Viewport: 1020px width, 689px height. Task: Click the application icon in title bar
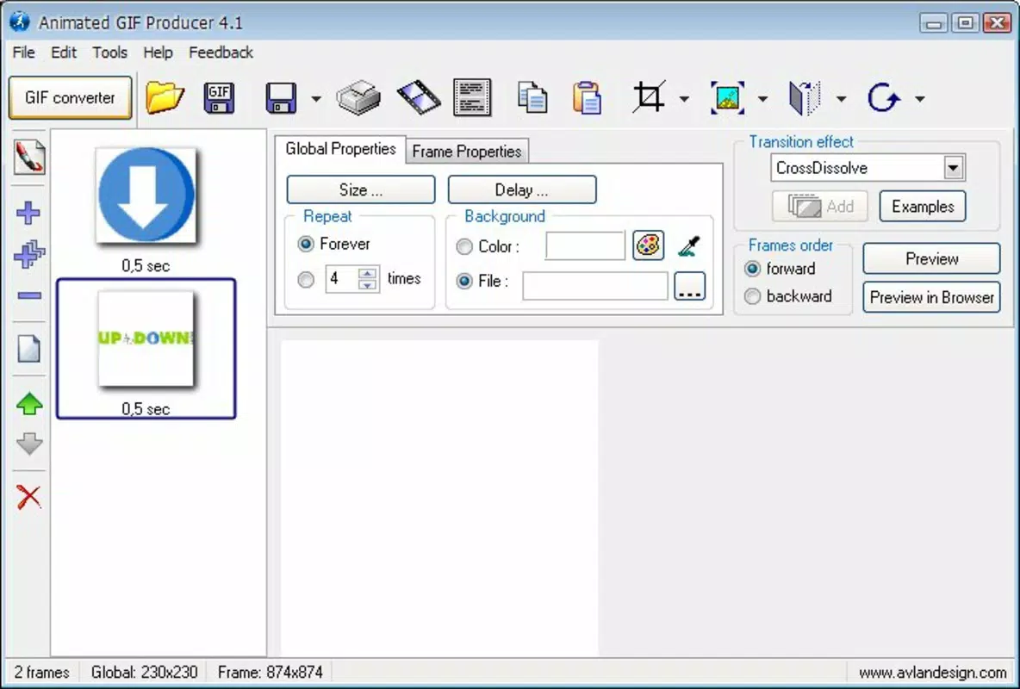pyautogui.click(x=20, y=22)
